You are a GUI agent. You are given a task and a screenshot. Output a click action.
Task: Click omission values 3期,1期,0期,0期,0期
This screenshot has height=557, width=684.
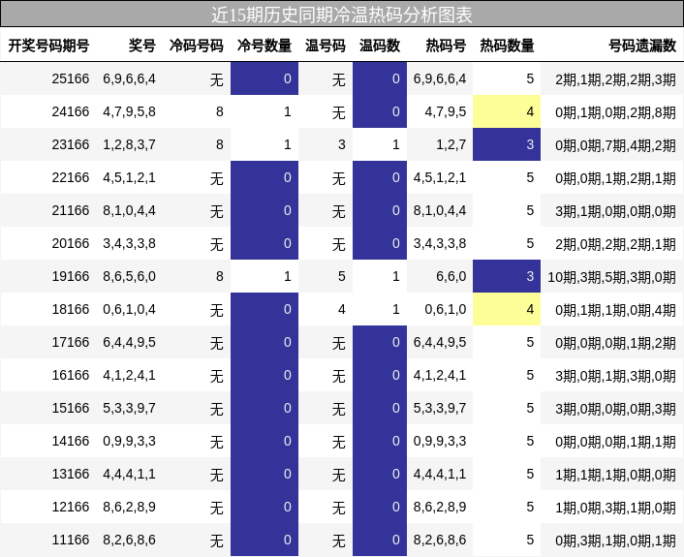(615, 210)
